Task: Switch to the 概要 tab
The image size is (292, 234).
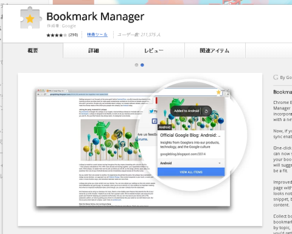Action: pyautogui.click(x=33, y=50)
